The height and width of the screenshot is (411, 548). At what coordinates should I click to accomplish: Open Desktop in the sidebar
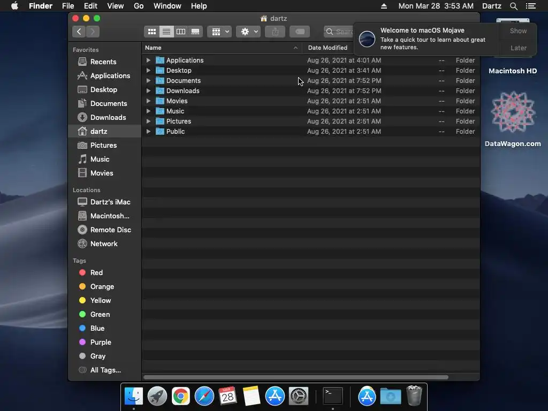click(x=104, y=89)
